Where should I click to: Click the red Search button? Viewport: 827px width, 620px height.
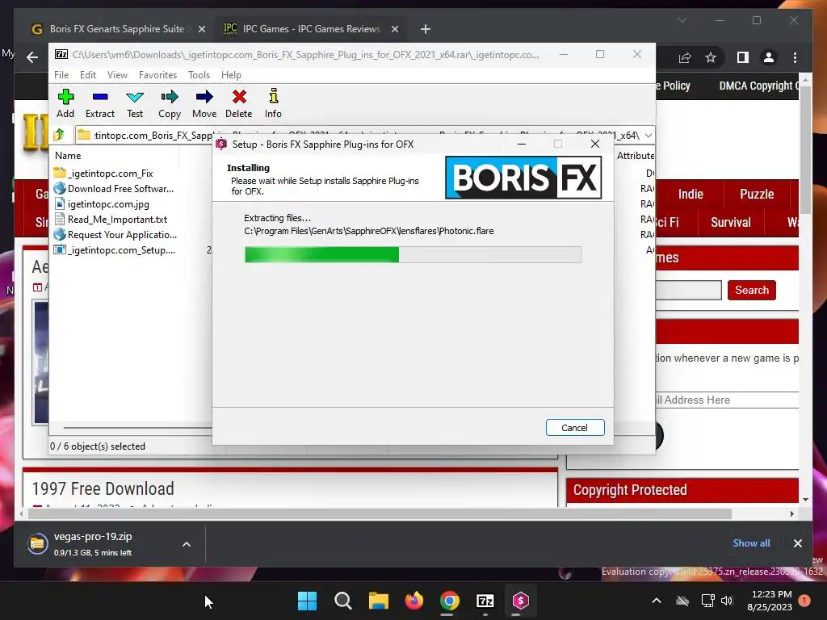752,290
